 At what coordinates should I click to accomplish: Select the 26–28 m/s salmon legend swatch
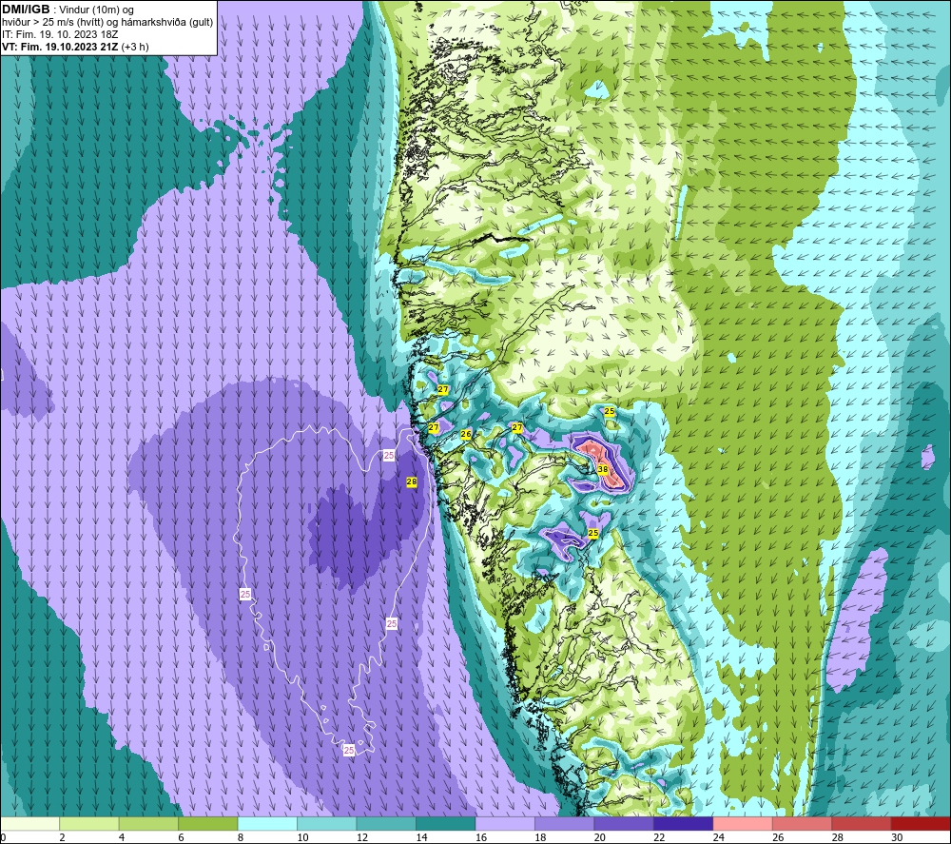[803, 824]
